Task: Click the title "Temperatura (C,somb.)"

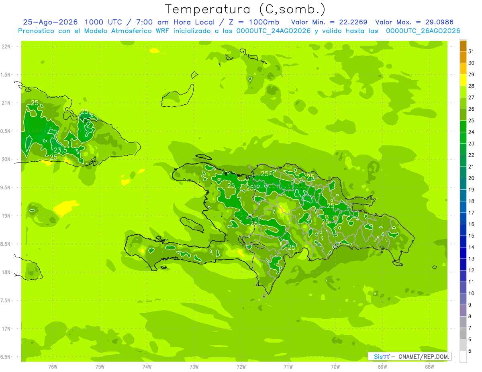Action: (x=245, y=9)
